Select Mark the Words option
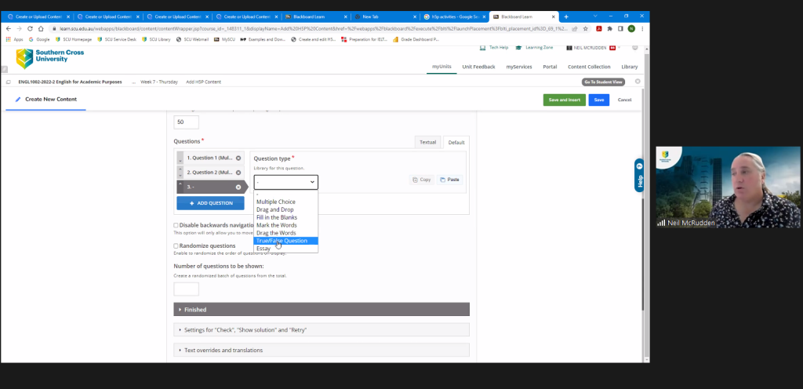Image resolution: width=803 pixels, height=389 pixels. pos(285,225)
